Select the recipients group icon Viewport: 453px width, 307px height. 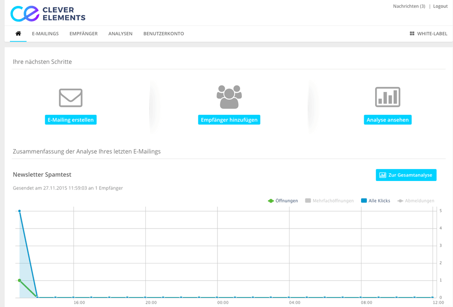[229, 97]
